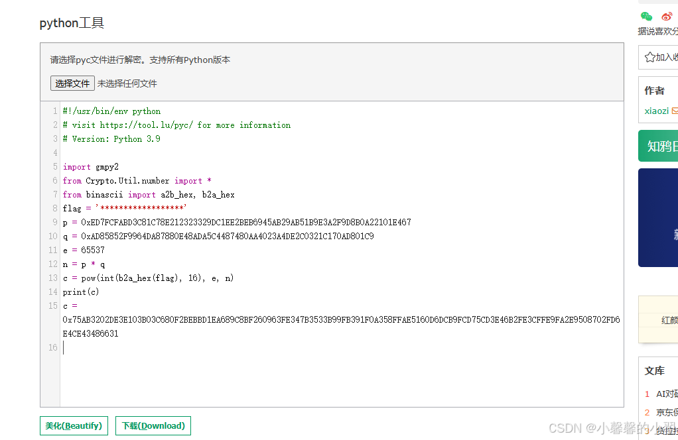
Task: Place cursor on empty line 16
Action: click(x=342, y=347)
